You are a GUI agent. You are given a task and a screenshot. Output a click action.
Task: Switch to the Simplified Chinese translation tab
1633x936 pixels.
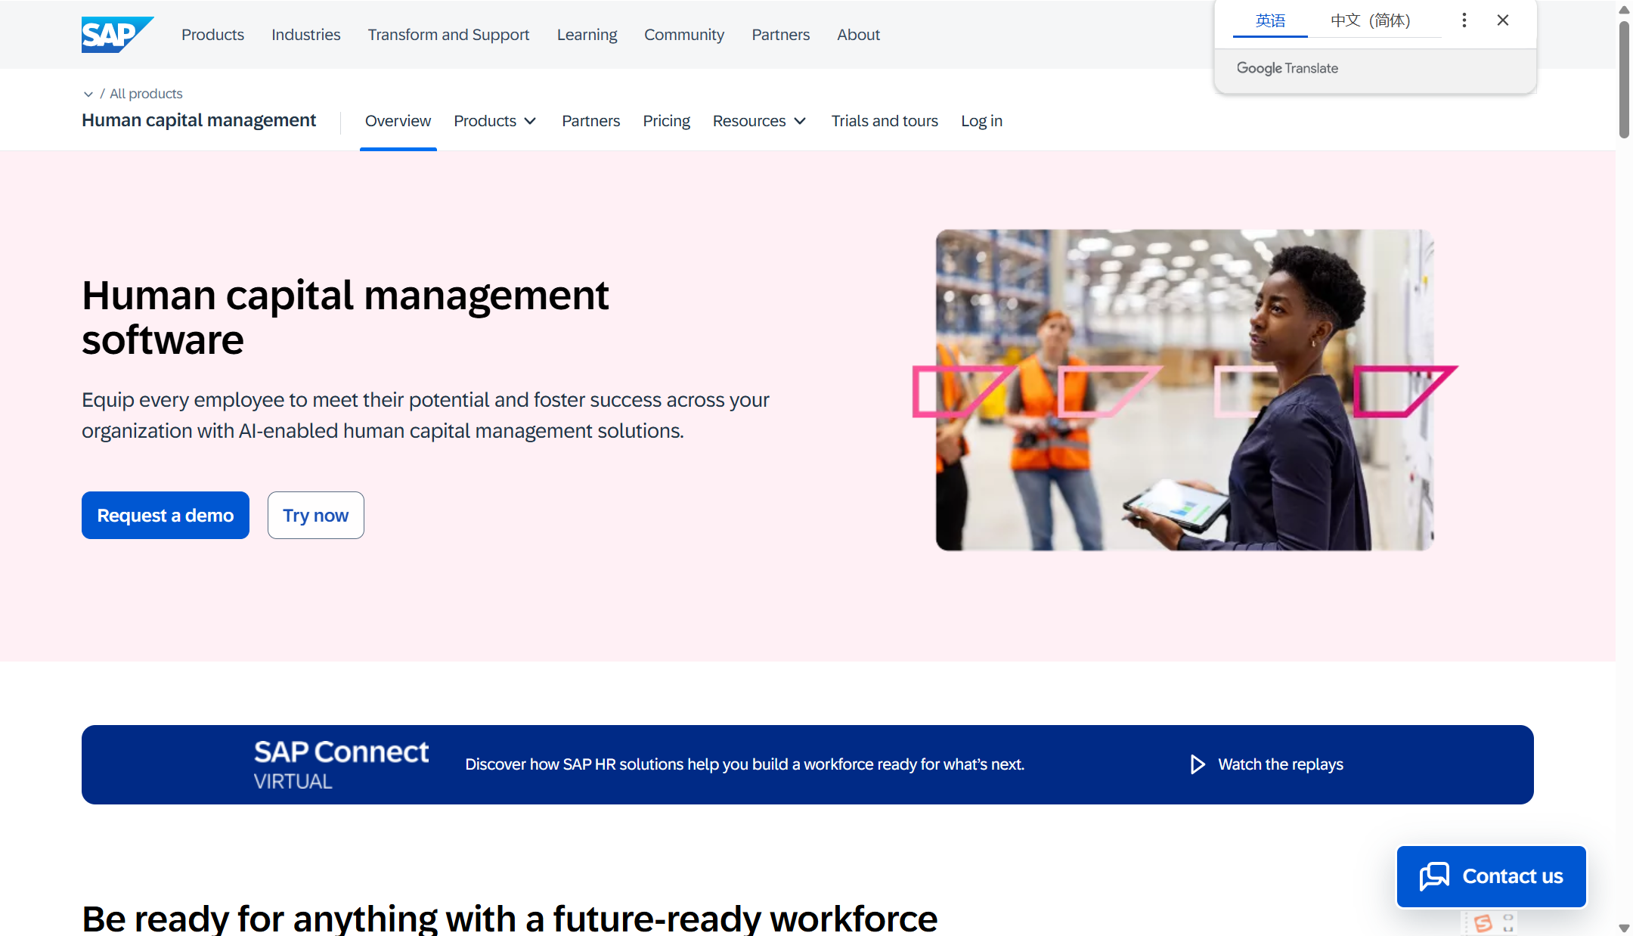(1370, 20)
